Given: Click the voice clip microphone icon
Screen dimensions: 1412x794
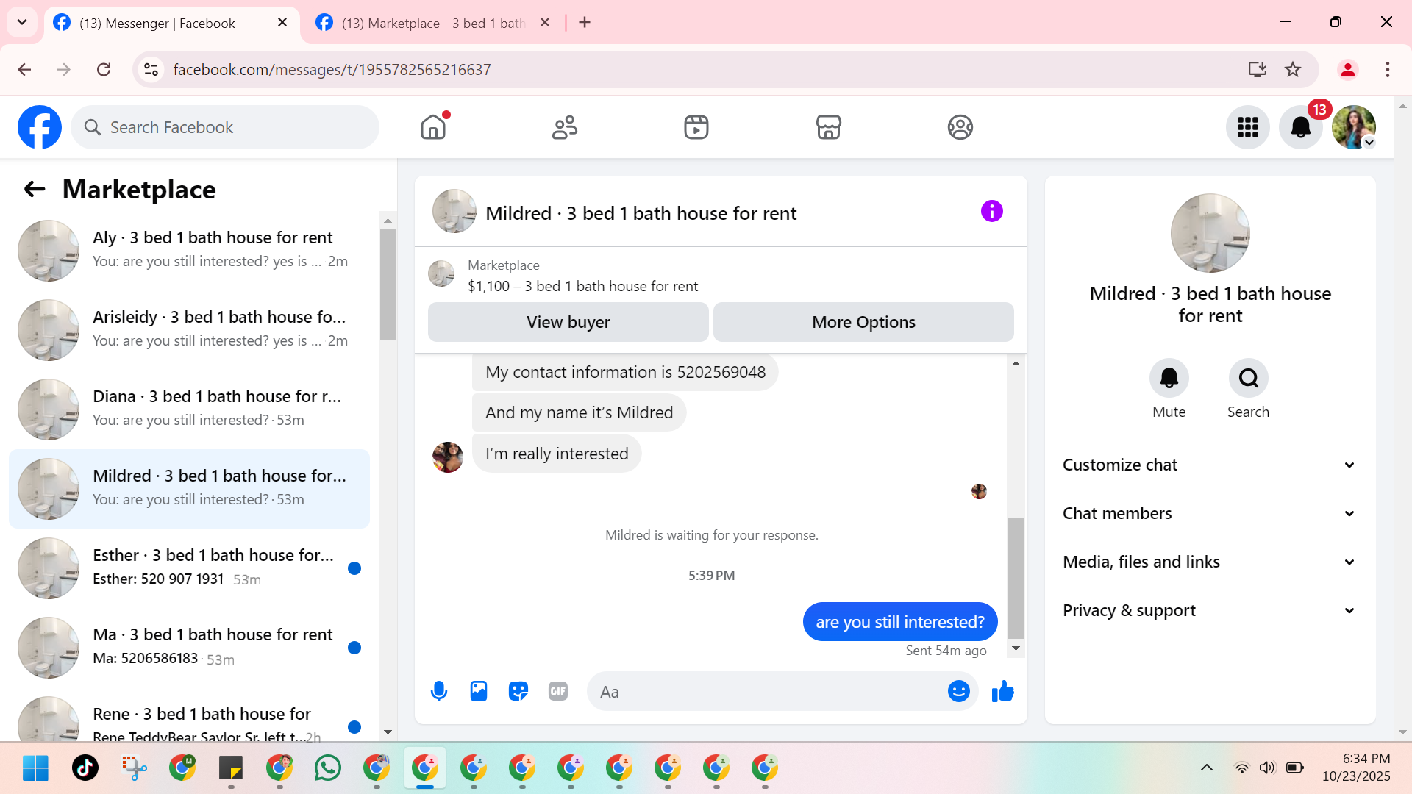Looking at the screenshot, I should coord(439,691).
